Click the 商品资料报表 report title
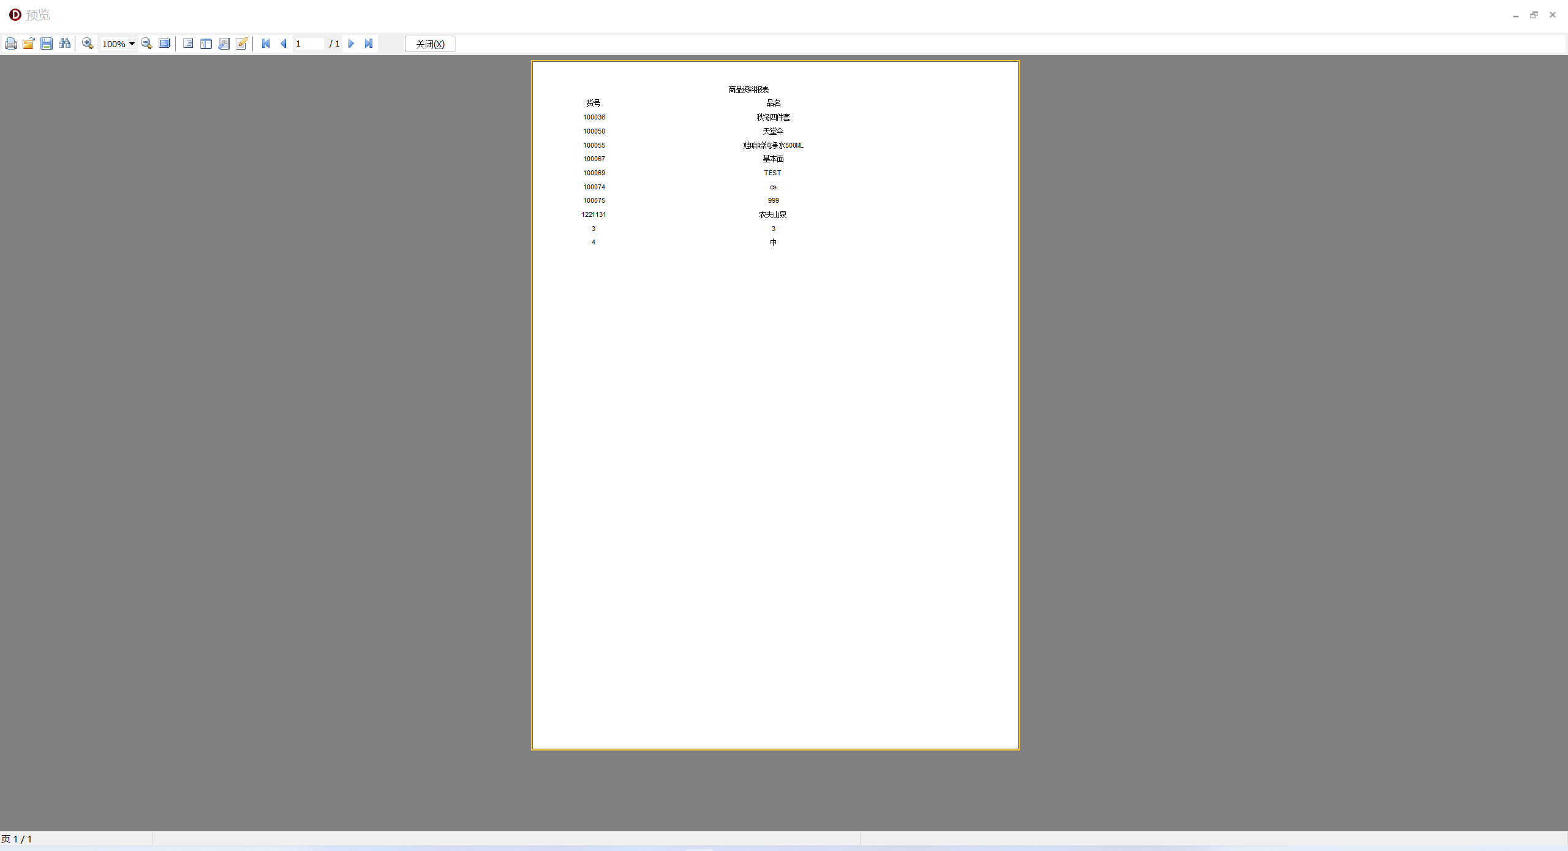Viewport: 1568px width, 851px height. pos(748,89)
